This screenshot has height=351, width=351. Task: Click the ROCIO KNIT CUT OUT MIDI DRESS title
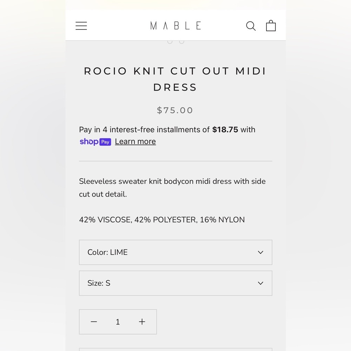[175, 79]
